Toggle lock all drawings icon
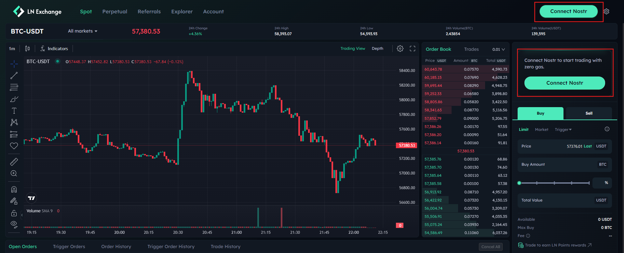 point(14,213)
